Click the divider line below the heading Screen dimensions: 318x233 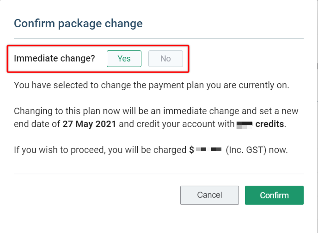pos(159,38)
